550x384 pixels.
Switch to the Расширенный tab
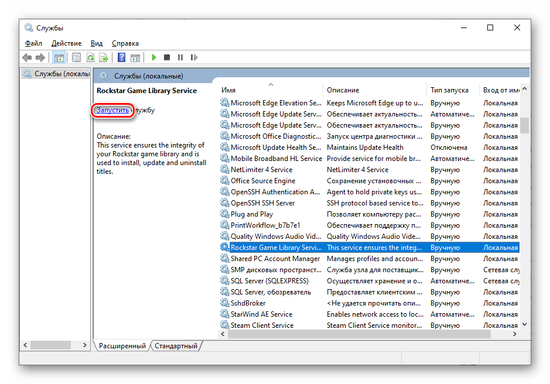tap(122, 346)
